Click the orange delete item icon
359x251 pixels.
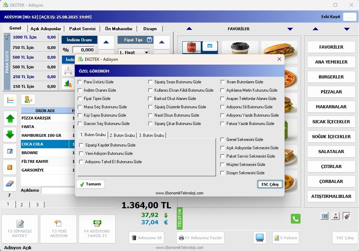click(10, 167)
